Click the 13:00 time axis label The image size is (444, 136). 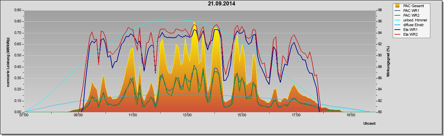[x=187, y=115]
